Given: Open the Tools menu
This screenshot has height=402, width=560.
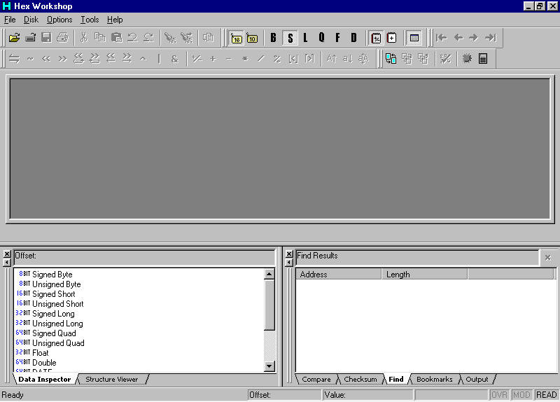Looking at the screenshot, I should pos(90,20).
